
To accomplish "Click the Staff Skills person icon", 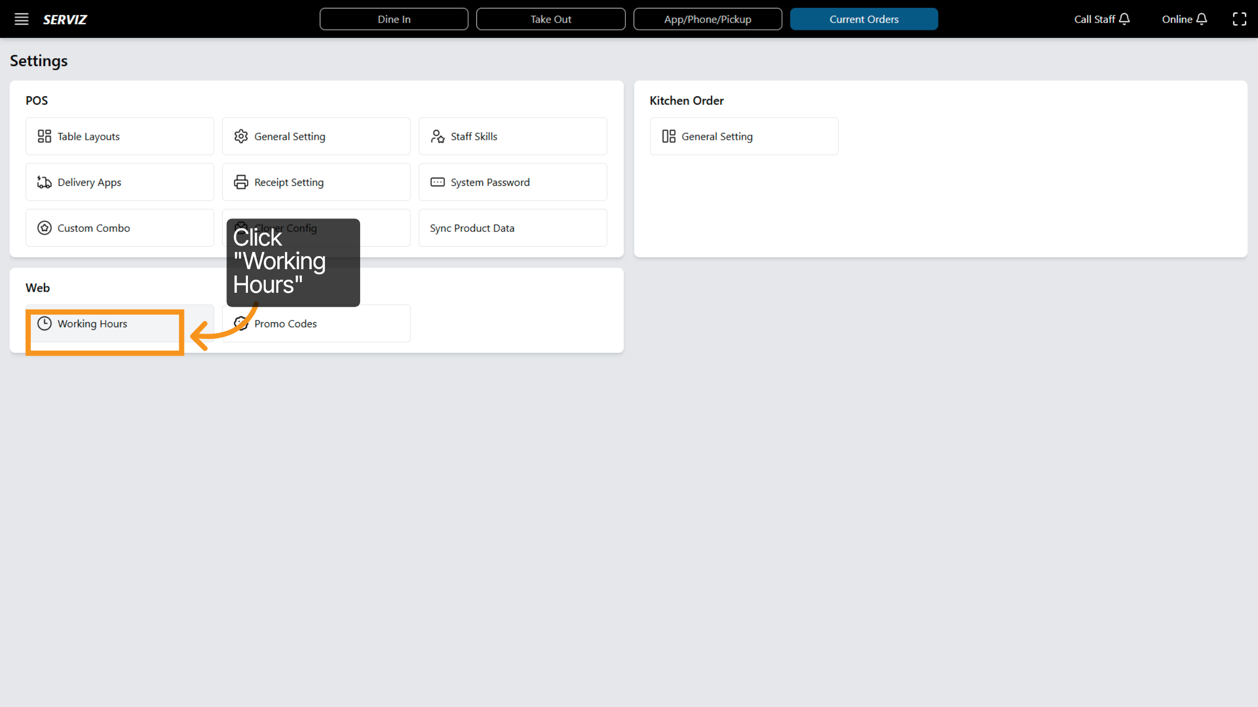I will point(438,137).
